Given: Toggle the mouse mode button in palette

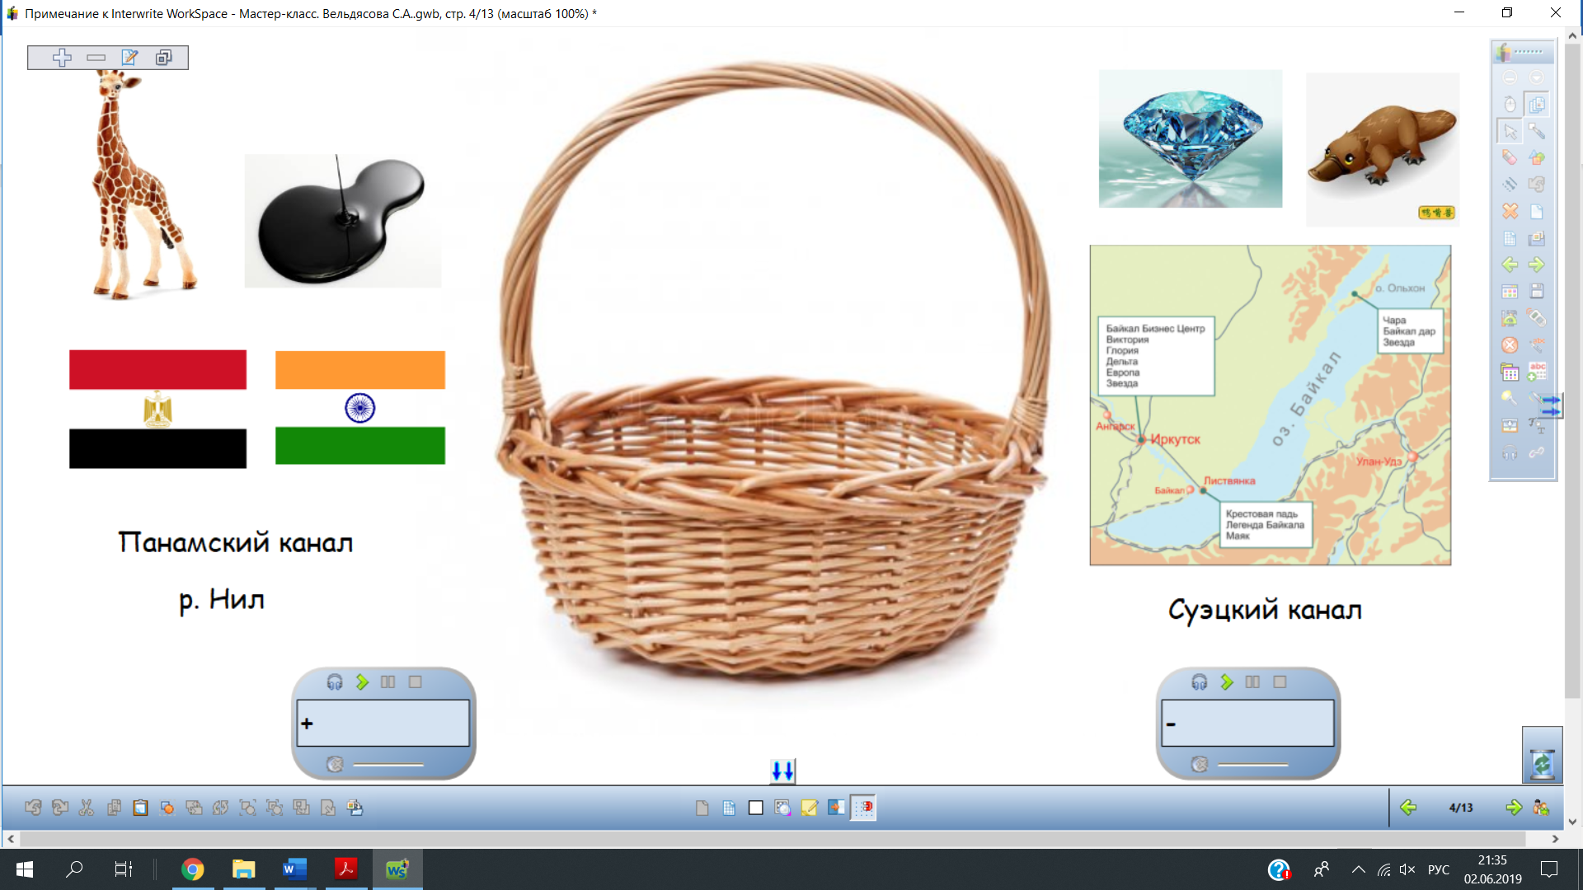Looking at the screenshot, I should 1510,105.
